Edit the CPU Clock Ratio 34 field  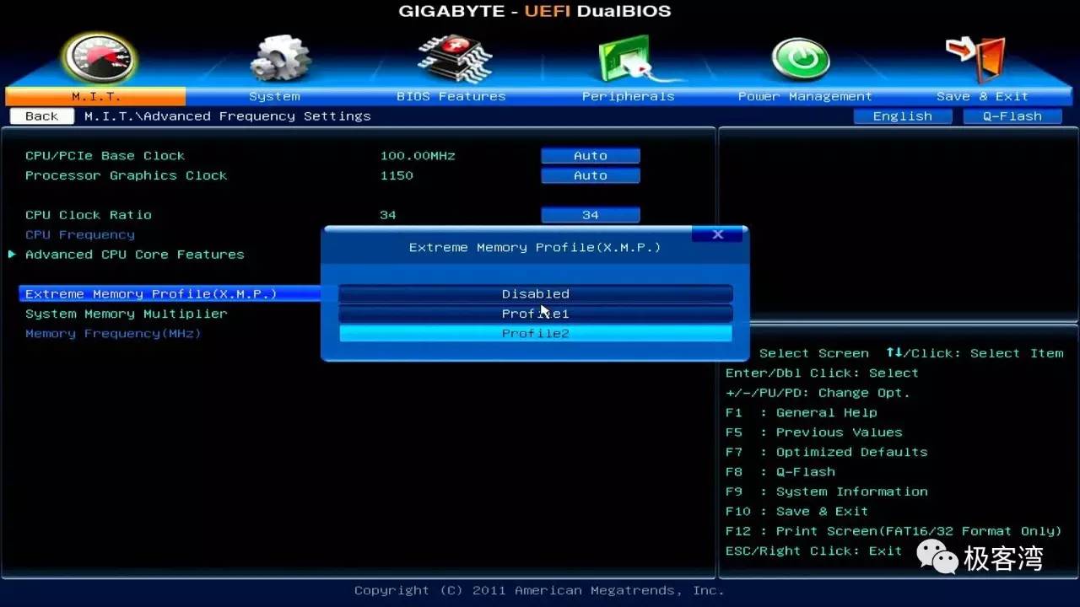tap(591, 215)
